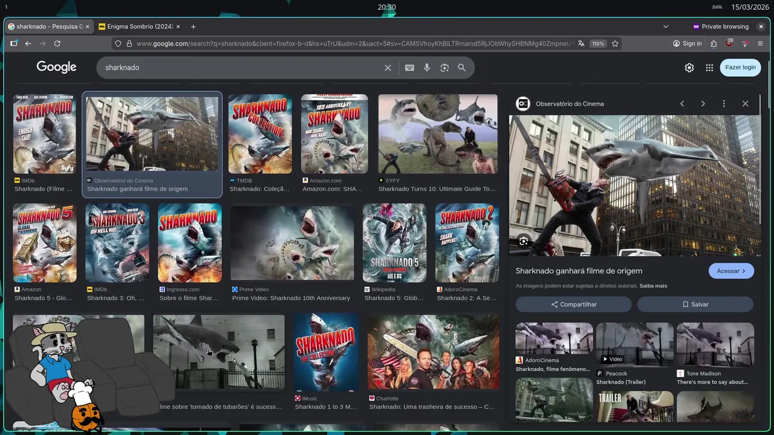Viewport: 774px width, 435px height.
Task: Open Google quick settings gear
Action: pyautogui.click(x=689, y=68)
